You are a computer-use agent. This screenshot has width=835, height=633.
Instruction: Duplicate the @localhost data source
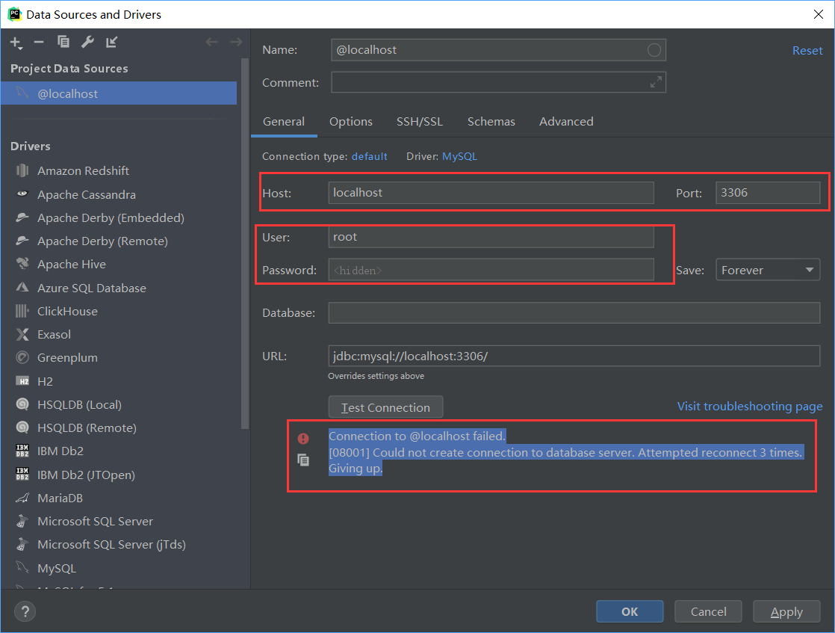[x=63, y=43]
